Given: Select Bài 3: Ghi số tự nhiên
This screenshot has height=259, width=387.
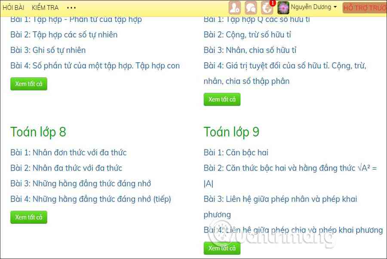Looking at the screenshot, I should point(48,50).
